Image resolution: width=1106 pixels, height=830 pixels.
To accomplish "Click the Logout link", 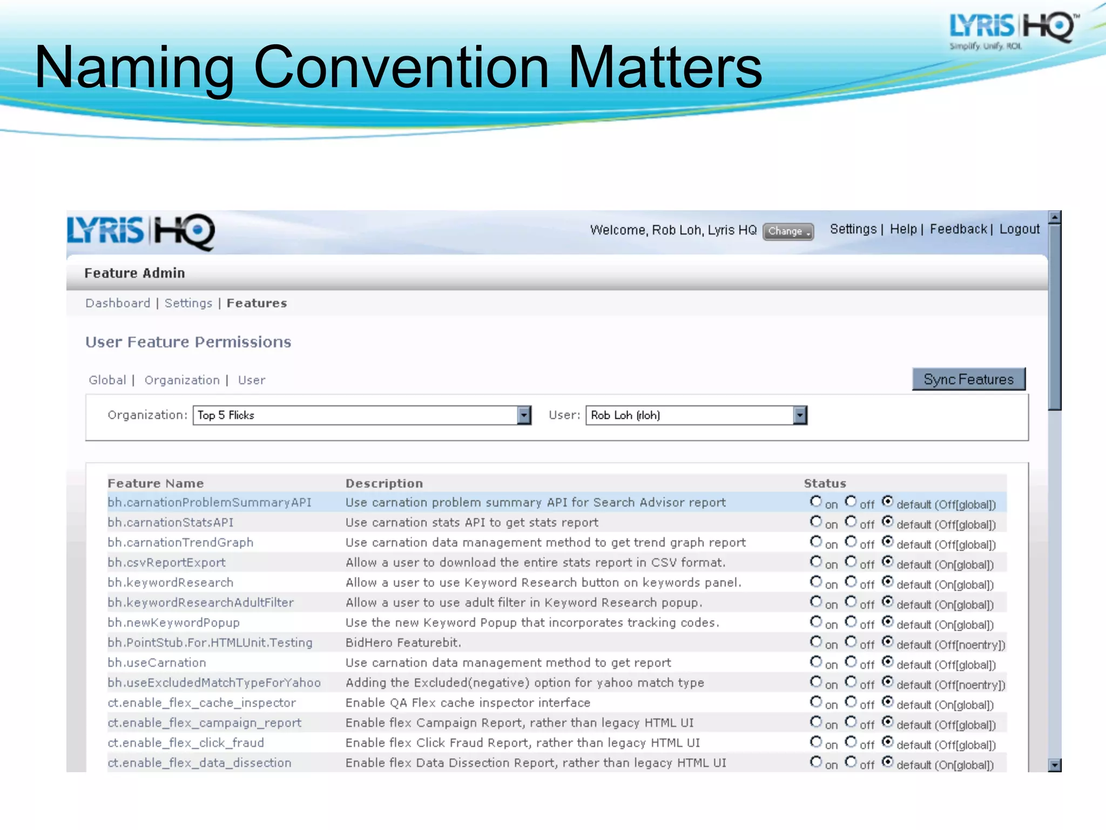I will (x=1019, y=229).
